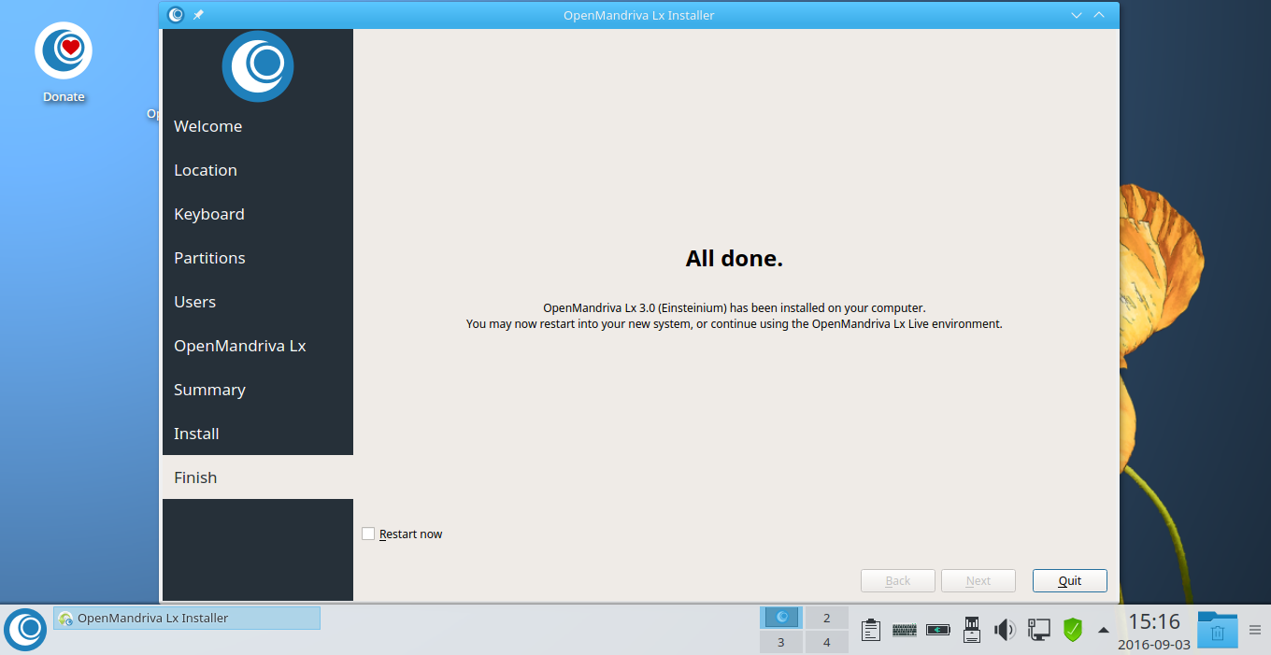1271x655 pixels.
Task: Open the keyboard layout tray icon
Action: [905, 630]
